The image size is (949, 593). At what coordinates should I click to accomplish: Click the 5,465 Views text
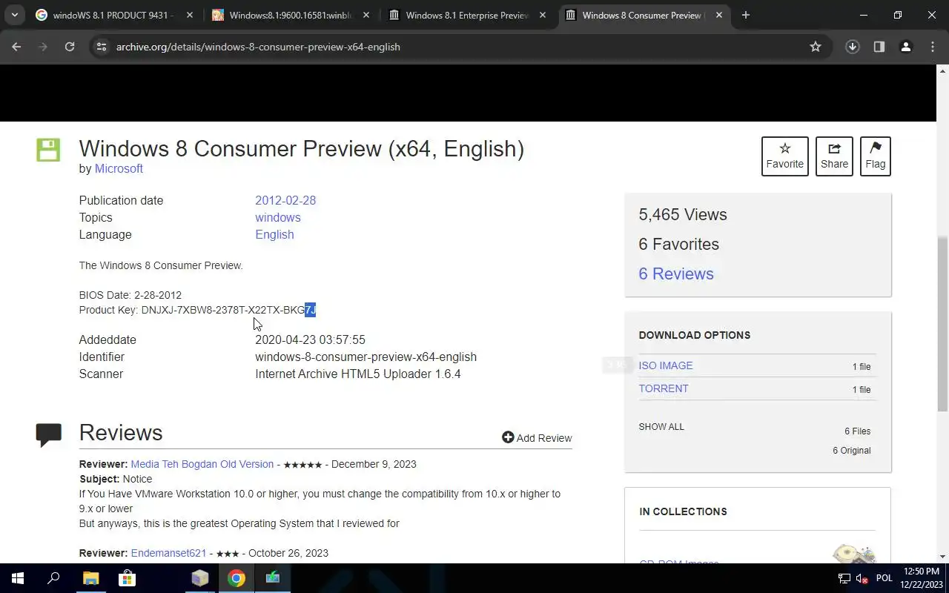[x=683, y=214]
